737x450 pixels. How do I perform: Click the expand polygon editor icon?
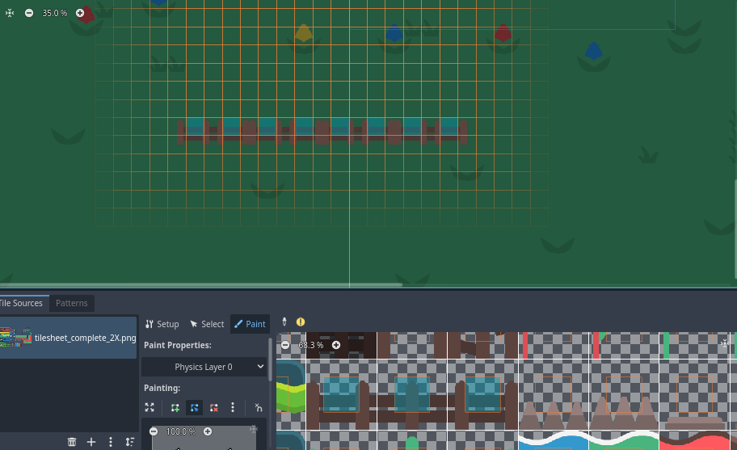click(150, 407)
